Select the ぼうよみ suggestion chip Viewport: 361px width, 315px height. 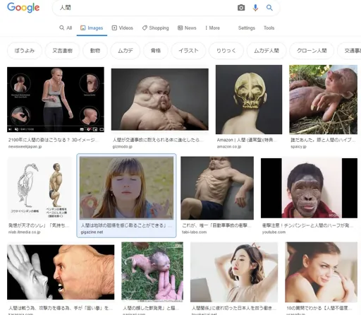[x=25, y=51]
